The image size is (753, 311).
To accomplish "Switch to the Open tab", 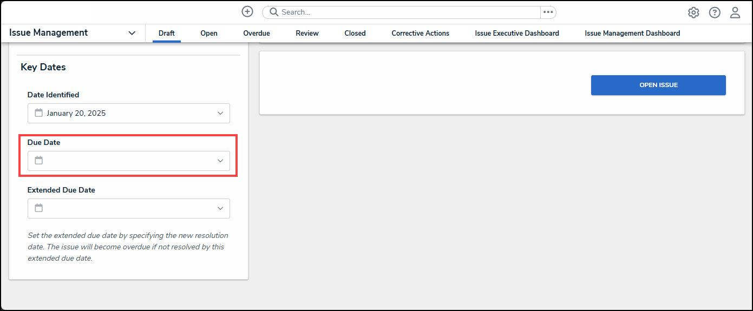I will pos(209,33).
